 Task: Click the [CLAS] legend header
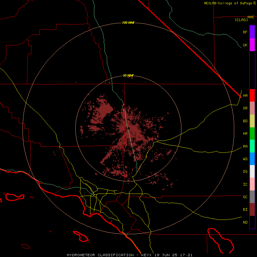coord(241,20)
